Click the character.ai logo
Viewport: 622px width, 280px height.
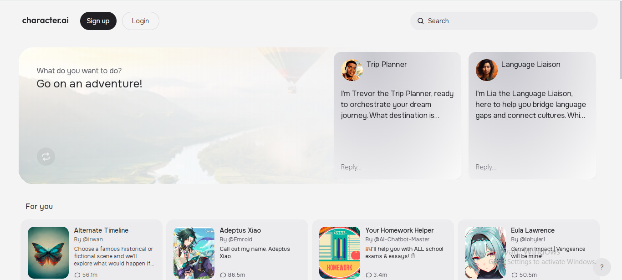(x=46, y=20)
